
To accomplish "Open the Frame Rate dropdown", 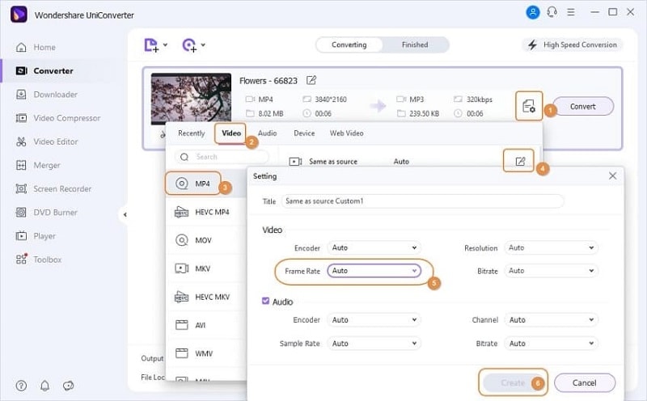I will point(374,271).
